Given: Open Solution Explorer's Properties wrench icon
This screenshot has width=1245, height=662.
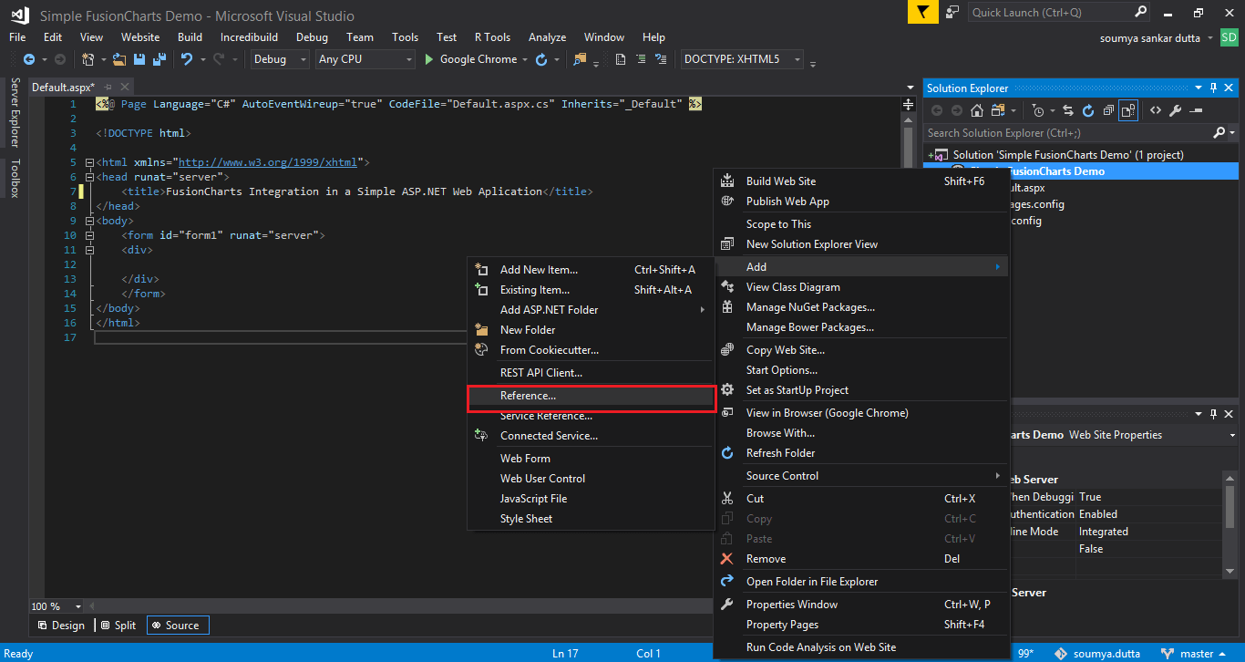Looking at the screenshot, I should point(1176,110).
